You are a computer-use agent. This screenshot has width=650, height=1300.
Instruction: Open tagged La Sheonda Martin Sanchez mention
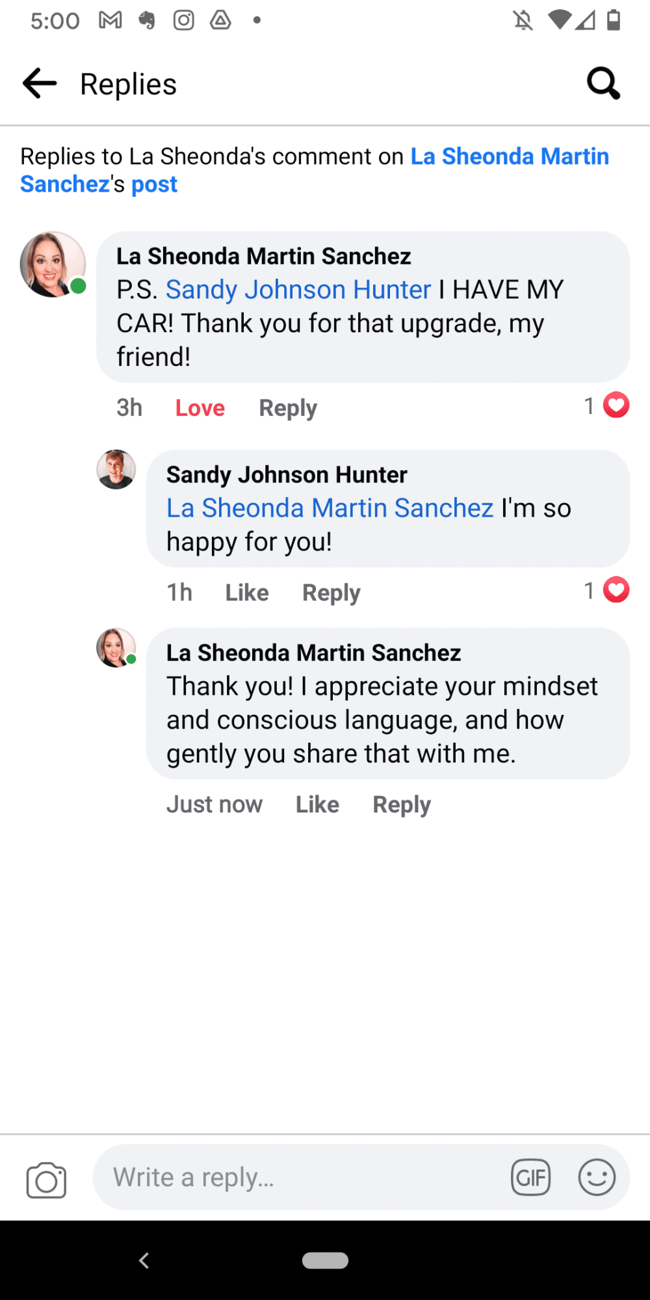pos(330,508)
